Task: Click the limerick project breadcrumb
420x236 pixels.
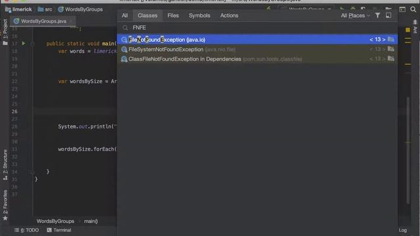Action: [18, 9]
